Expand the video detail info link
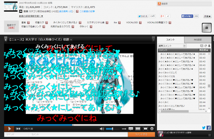Viewport: 214px width, 139px height. tap(31, 16)
